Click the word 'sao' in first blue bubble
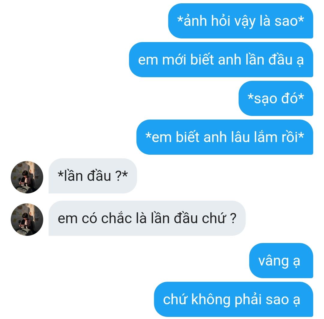The width and height of the screenshot is (324, 319). [286, 21]
